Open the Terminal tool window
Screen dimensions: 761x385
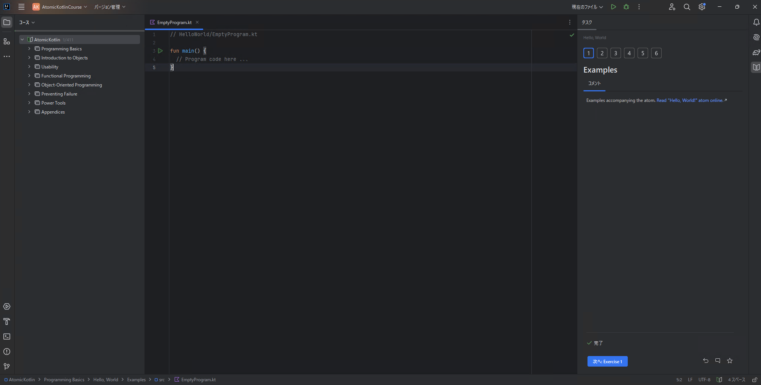coord(7,336)
